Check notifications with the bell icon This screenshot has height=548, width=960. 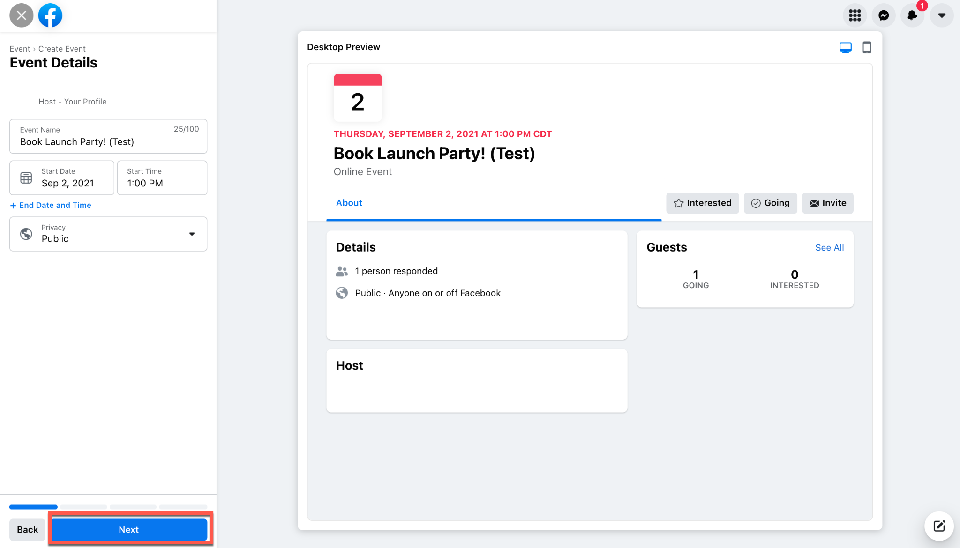pos(912,15)
